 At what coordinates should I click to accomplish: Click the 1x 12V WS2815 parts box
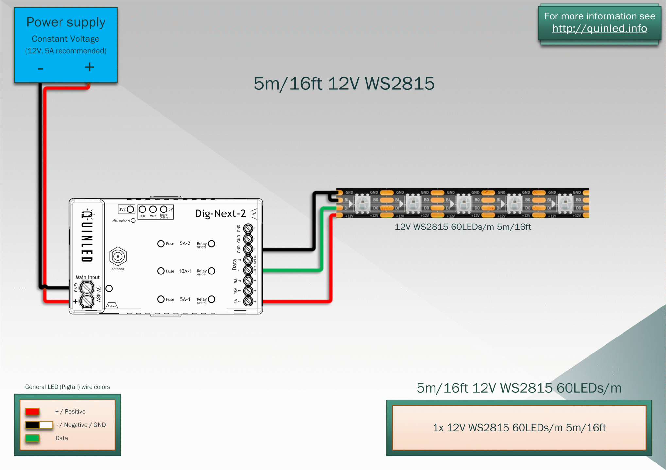coord(519,428)
